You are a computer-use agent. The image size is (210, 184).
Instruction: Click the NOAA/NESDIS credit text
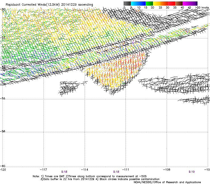[167, 182]
